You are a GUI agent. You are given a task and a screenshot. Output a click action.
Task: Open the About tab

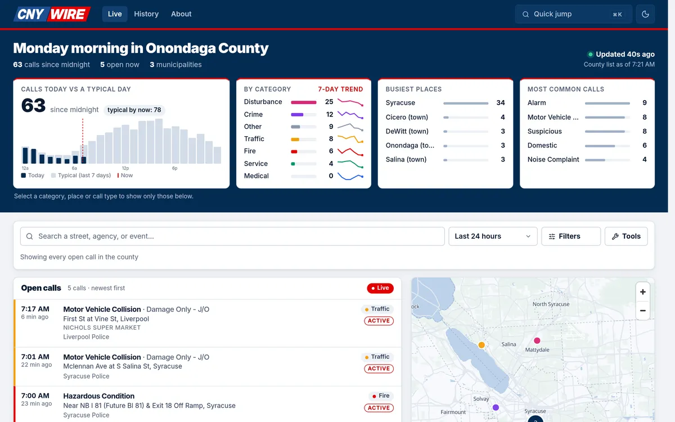[181, 14]
